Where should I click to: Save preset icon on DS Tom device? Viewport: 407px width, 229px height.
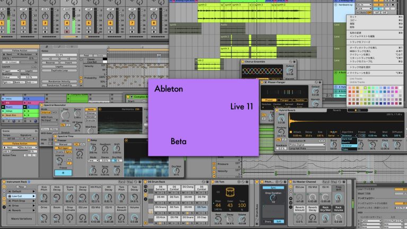247,182
